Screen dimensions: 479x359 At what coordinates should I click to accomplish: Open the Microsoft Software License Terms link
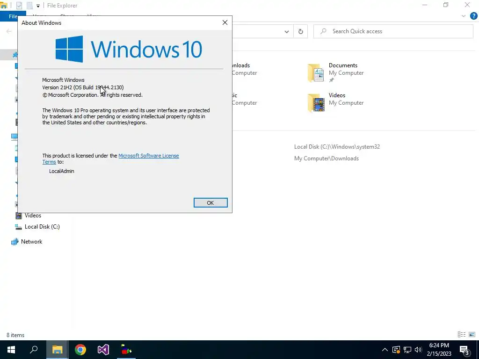point(148,156)
